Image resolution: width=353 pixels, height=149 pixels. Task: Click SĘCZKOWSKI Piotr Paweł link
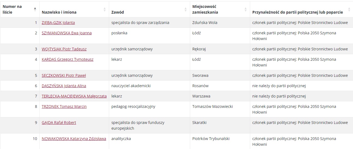pos(64,75)
